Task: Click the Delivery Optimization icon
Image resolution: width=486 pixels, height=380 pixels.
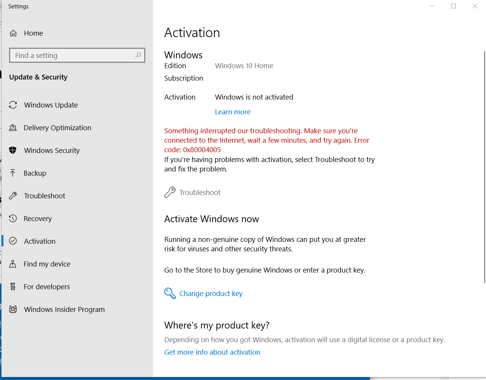Action: click(13, 128)
